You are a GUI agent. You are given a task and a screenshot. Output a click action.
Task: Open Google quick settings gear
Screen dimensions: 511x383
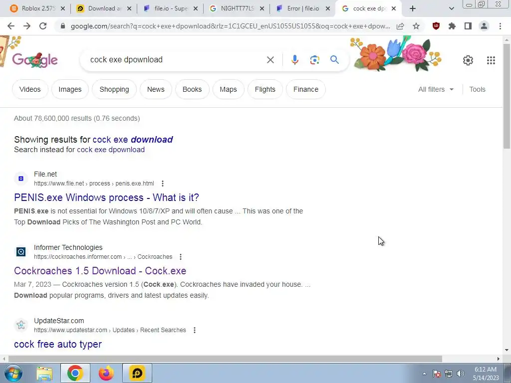click(468, 60)
